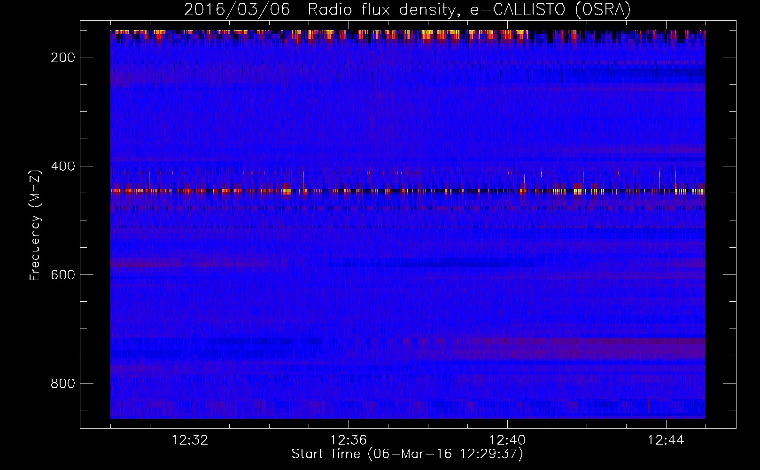
Task: Click the 12:44 time tick label
Action: pyautogui.click(x=666, y=440)
